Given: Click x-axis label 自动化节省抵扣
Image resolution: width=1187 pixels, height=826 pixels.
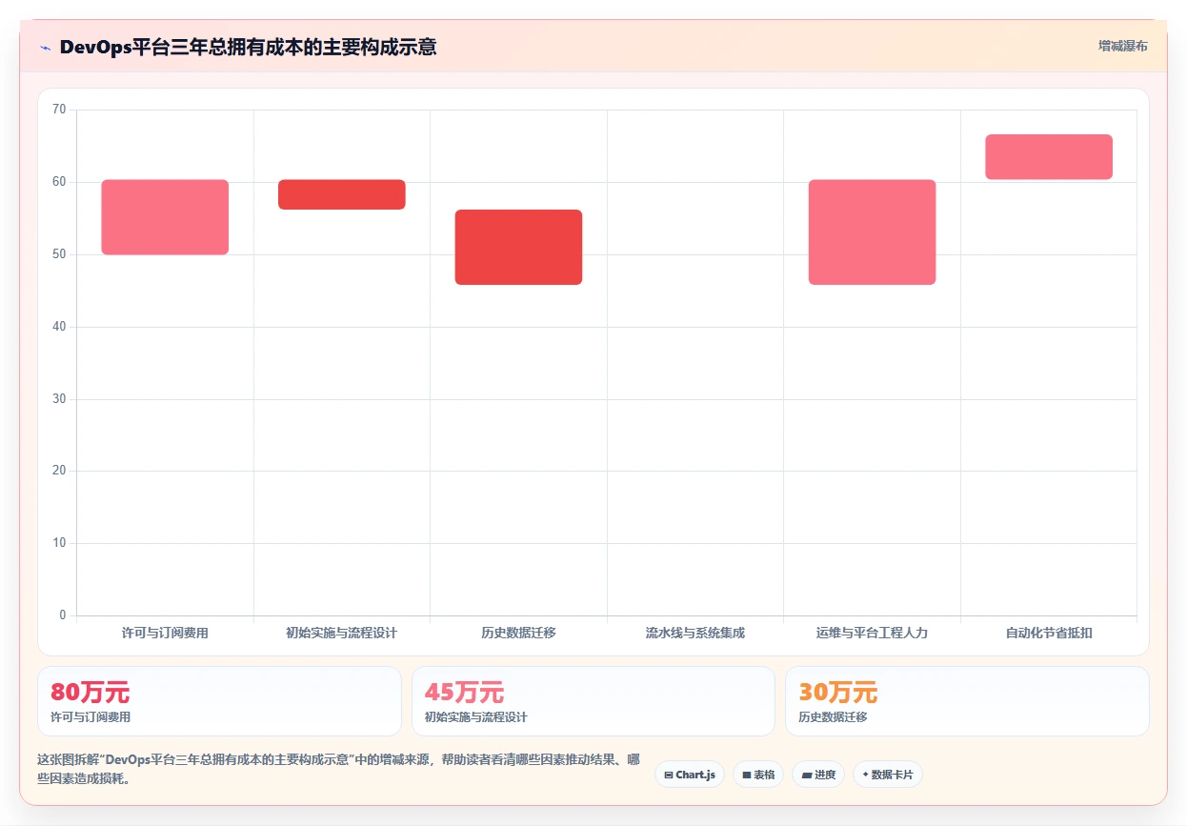Looking at the screenshot, I should pos(1049,633).
